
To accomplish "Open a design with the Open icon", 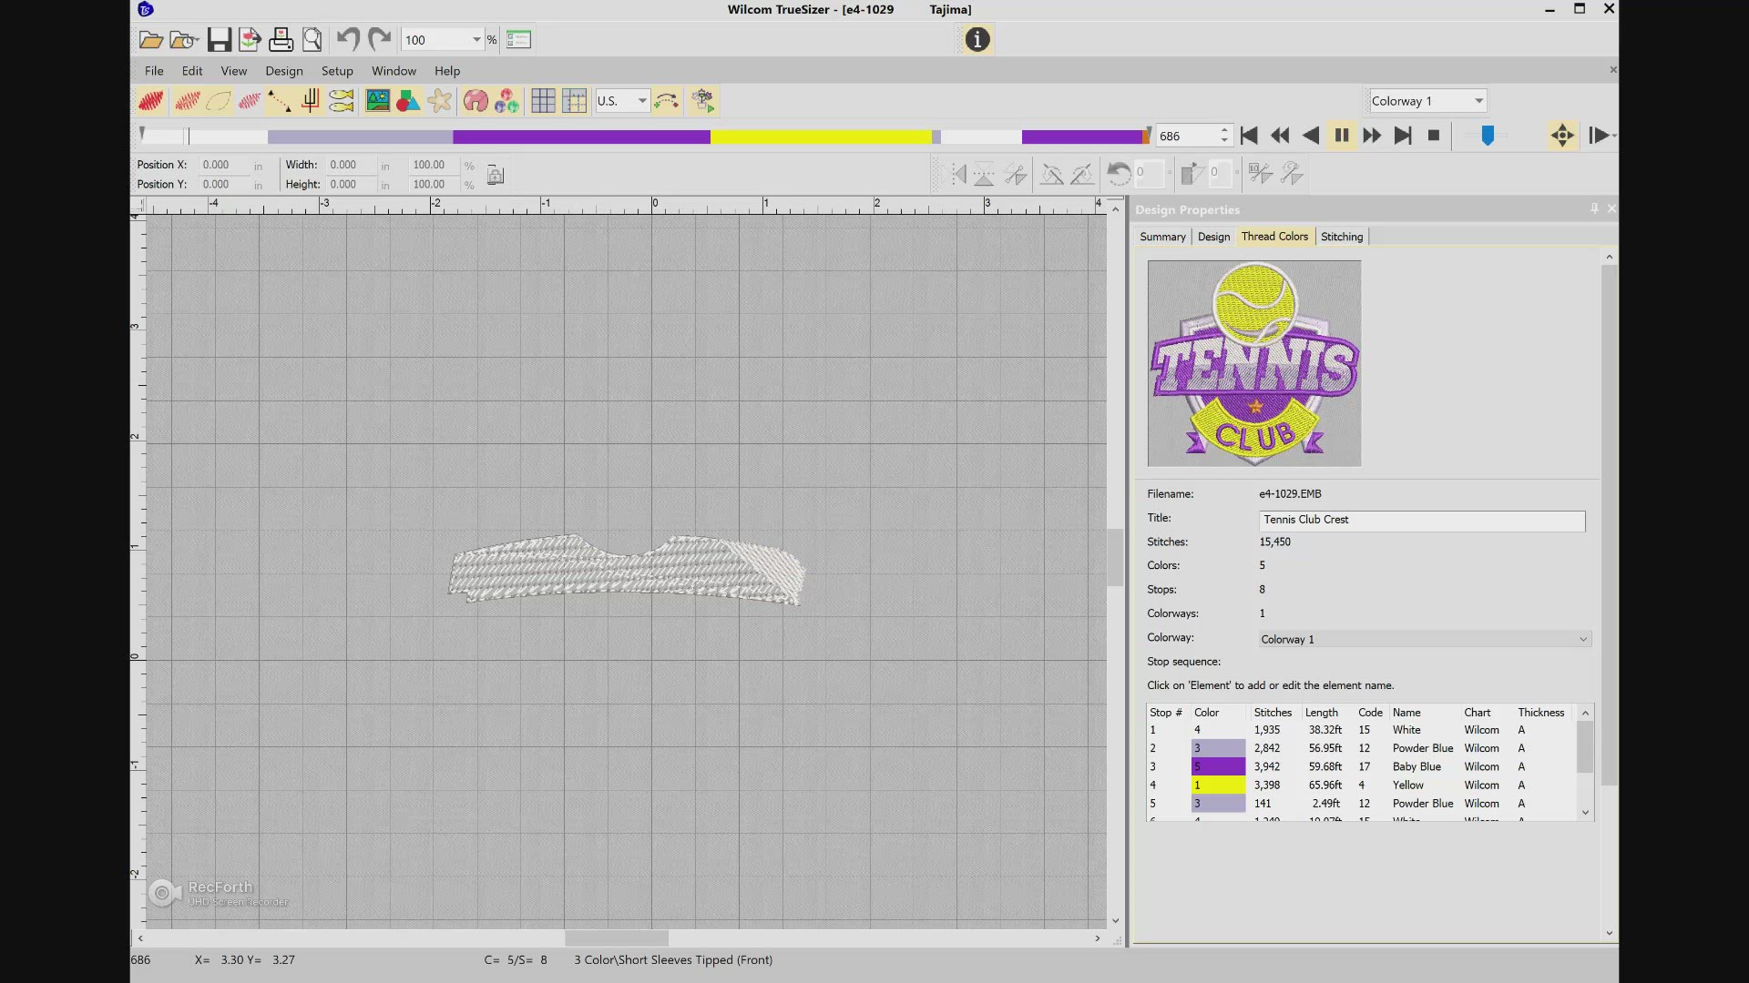I will tap(149, 39).
